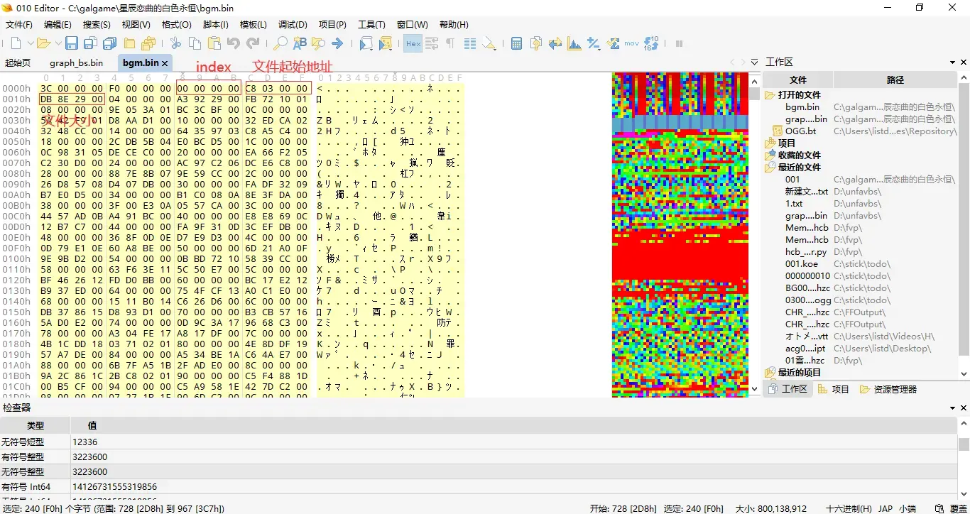Open the Calculator tool icon

517,43
